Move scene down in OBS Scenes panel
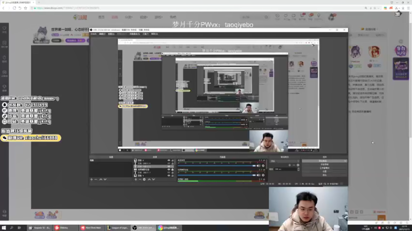Screen dimensions: 412x231 [x=105, y=179]
